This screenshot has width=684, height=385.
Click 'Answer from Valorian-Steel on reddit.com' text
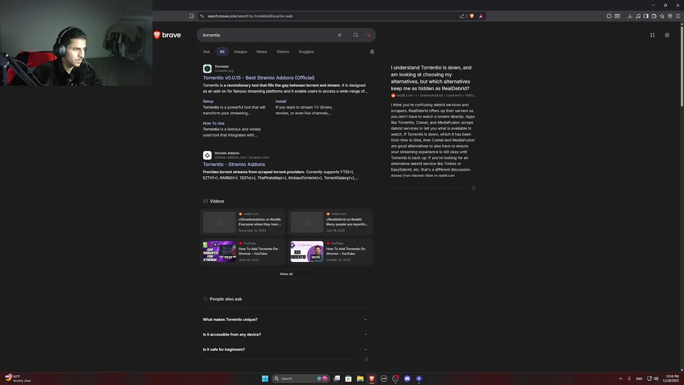pyautogui.click(x=423, y=175)
